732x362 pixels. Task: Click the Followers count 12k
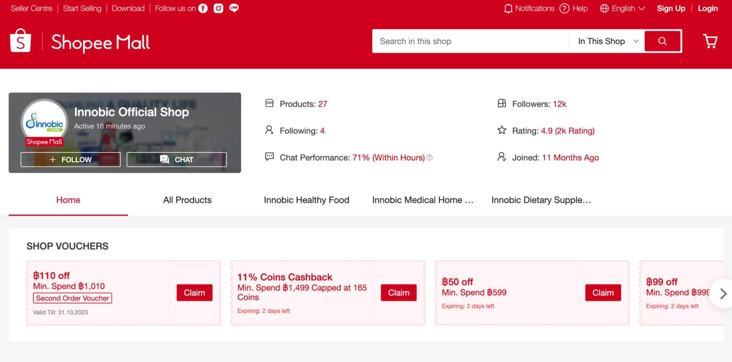click(x=560, y=104)
